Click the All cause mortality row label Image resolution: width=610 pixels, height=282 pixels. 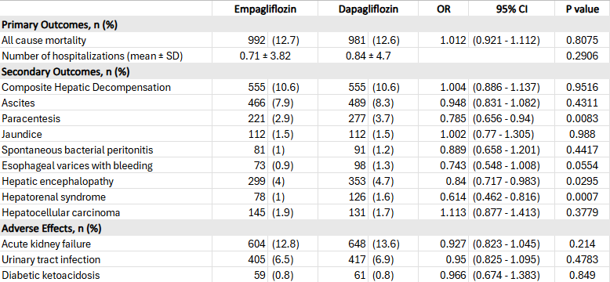(x=44, y=40)
